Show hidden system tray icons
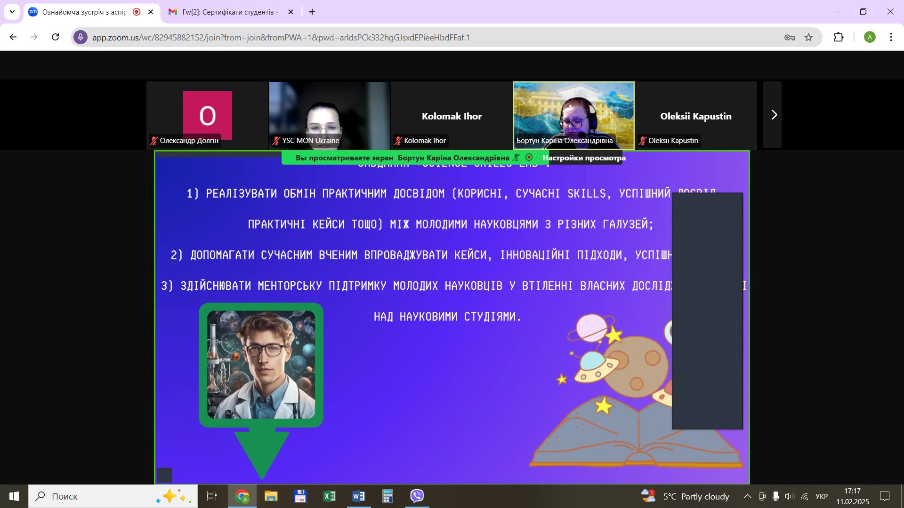 tap(747, 496)
